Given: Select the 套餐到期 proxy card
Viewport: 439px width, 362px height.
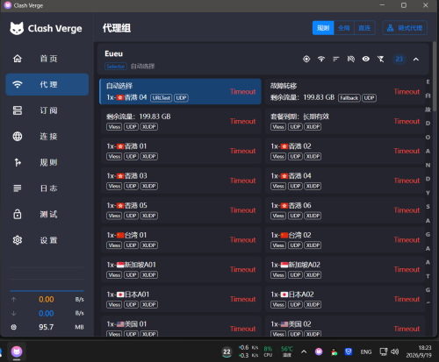Looking at the screenshot, I should tap(345, 121).
